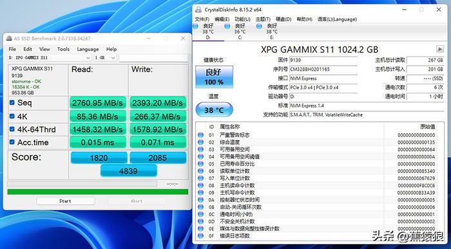Click the 4K read result 85.36 MB/s
Image resolution: width=451 pixels, height=249 pixels.
[98, 116]
